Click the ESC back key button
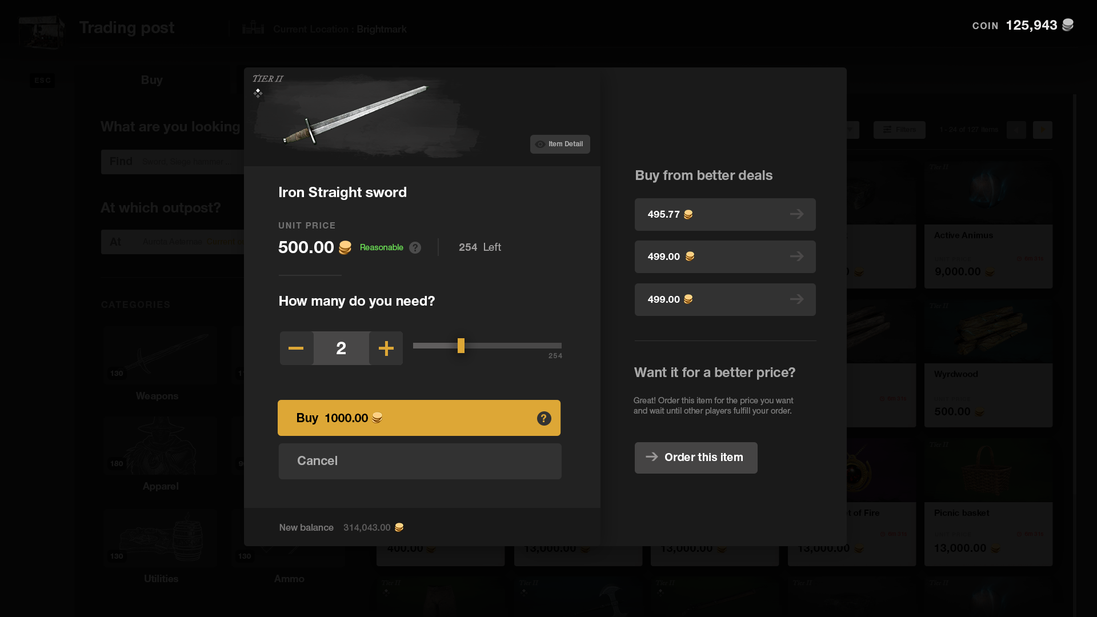This screenshot has height=617, width=1097. (42, 81)
